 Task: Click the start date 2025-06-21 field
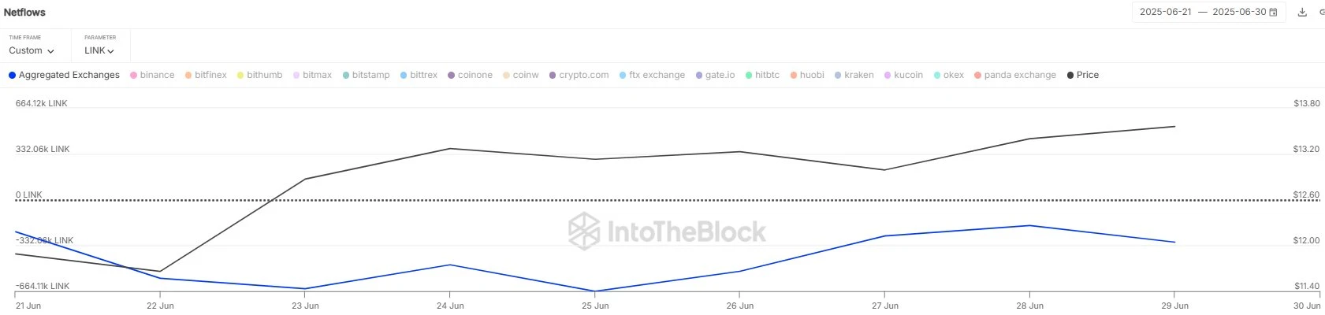(x=1165, y=13)
